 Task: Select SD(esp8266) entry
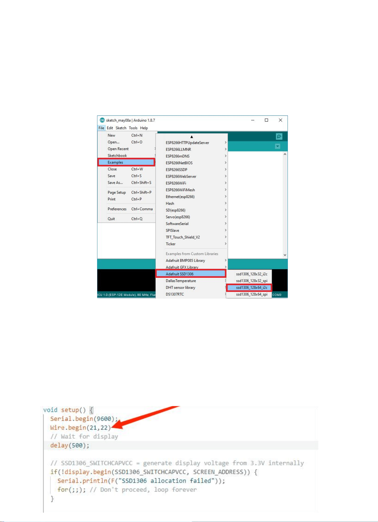(192, 210)
